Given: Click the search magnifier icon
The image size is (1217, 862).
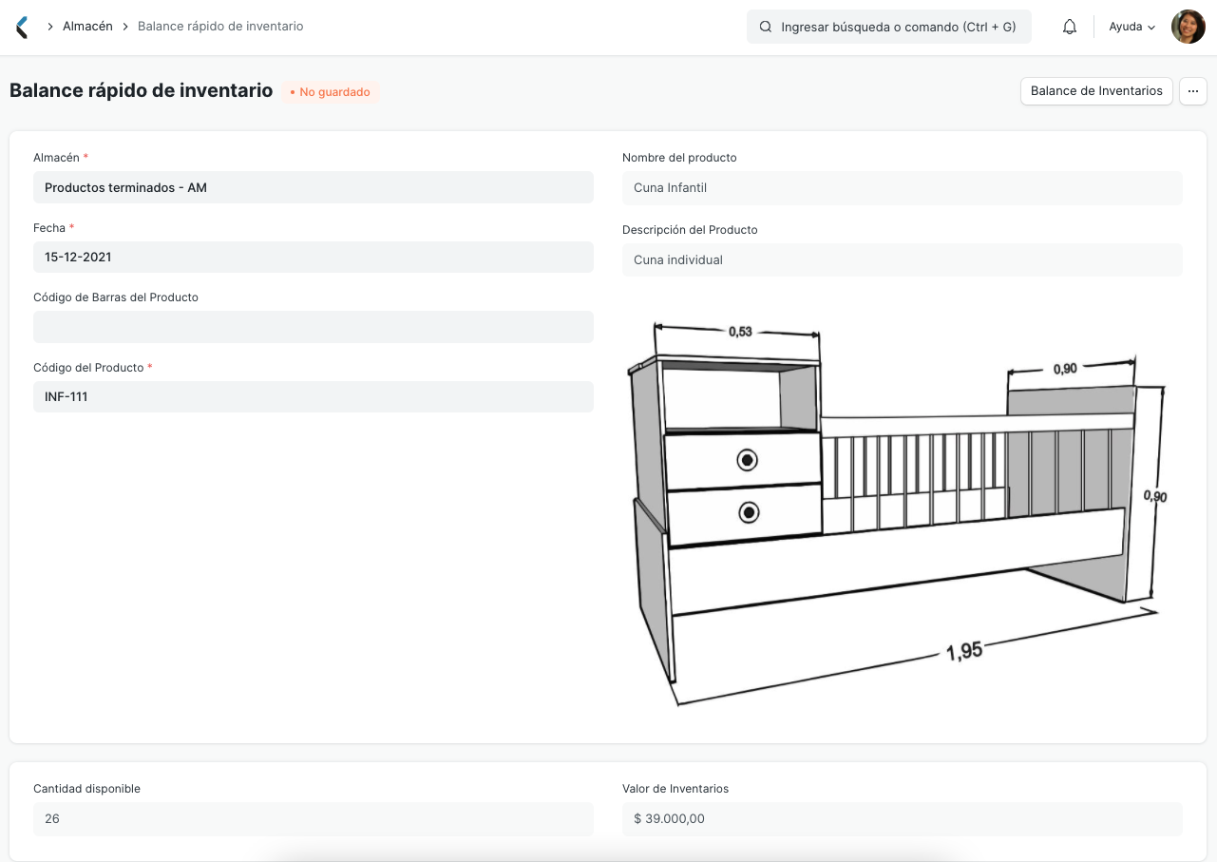Looking at the screenshot, I should (766, 28).
